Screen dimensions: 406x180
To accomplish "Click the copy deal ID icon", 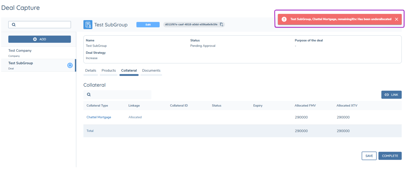I will [221, 24].
